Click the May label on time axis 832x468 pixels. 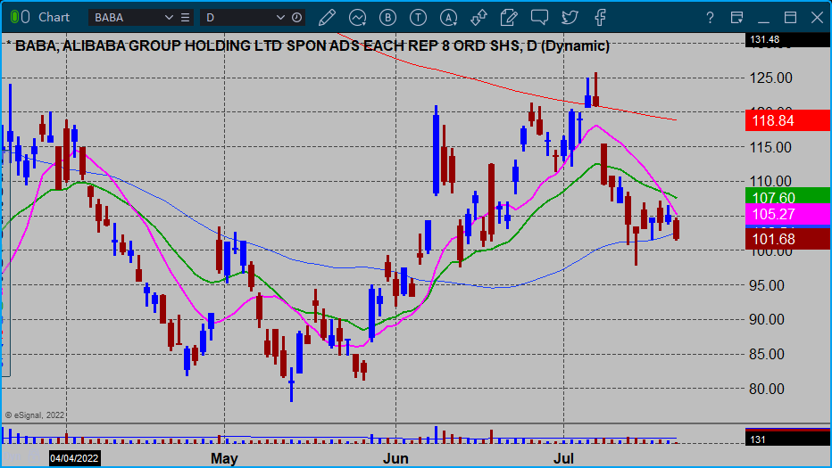pos(224,458)
